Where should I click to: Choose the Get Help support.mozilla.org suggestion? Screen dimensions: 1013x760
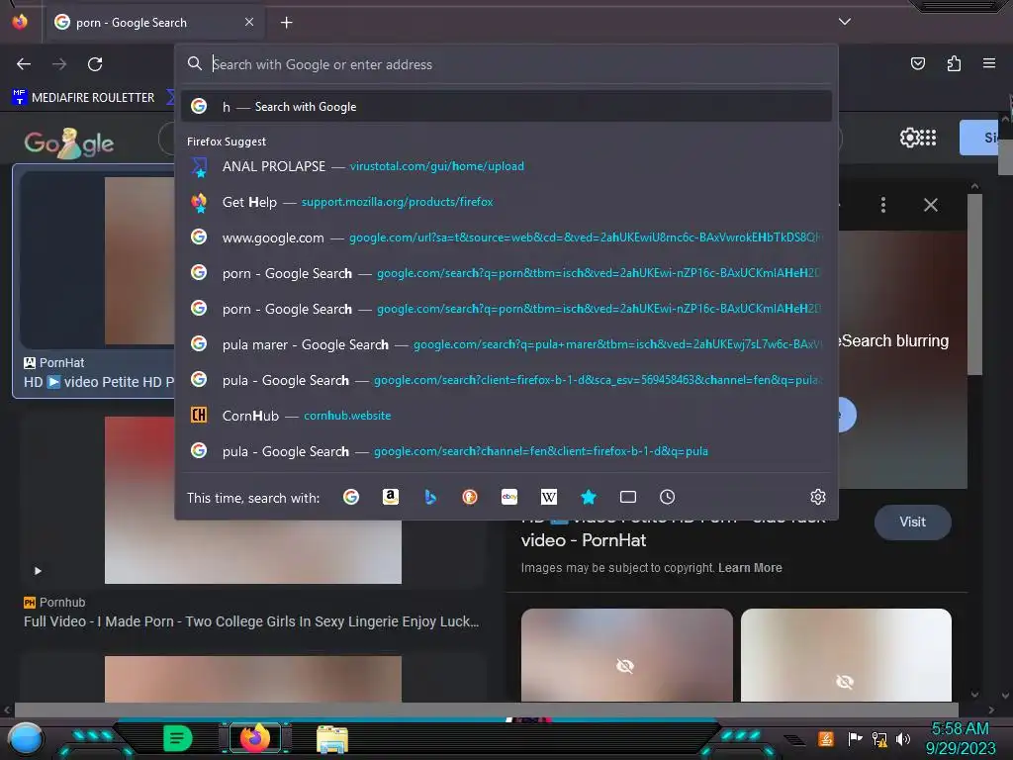pyautogui.click(x=506, y=202)
